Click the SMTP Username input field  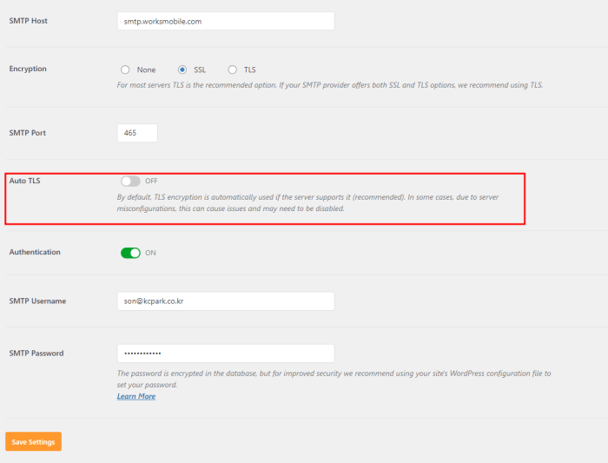(x=226, y=301)
